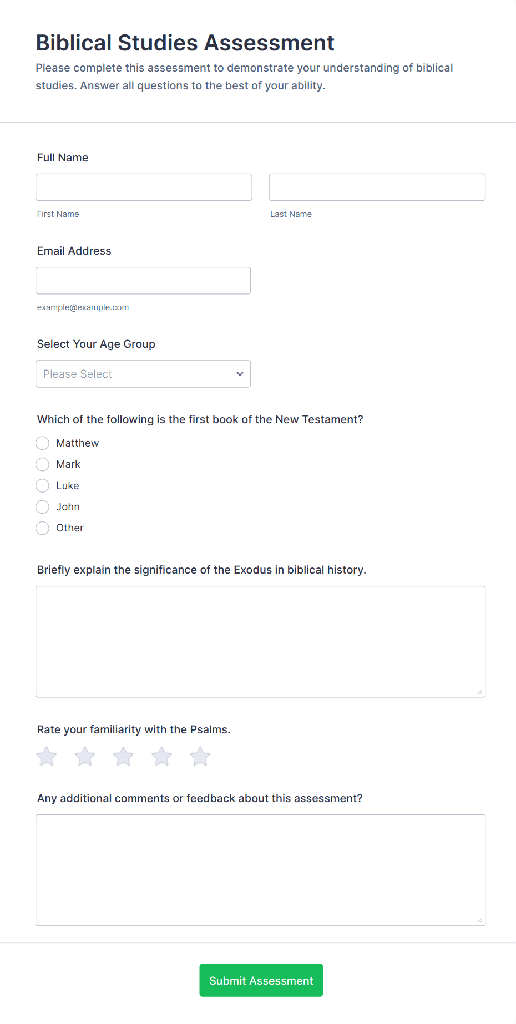Focus the First Name field
The width and height of the screenshot is (516, 1024).
click(x=144, y=187)
